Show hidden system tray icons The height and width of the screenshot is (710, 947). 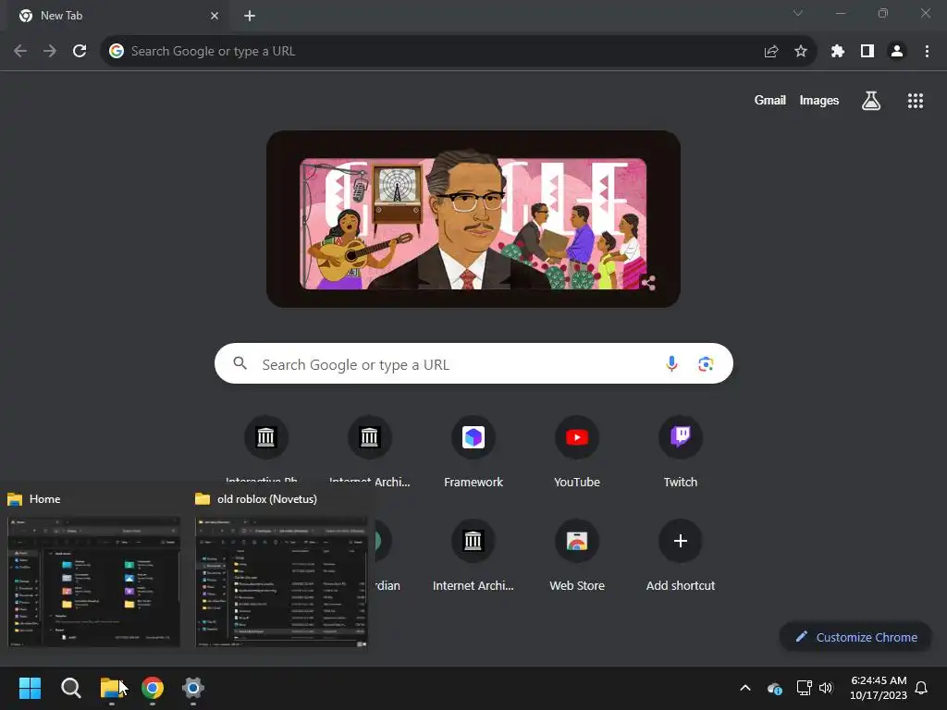click(x=745, y=688)
